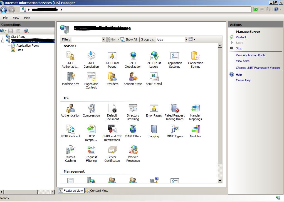Open Online Help link
The width and height of the screenshot is (284, 202).
(x=243, y=80)
